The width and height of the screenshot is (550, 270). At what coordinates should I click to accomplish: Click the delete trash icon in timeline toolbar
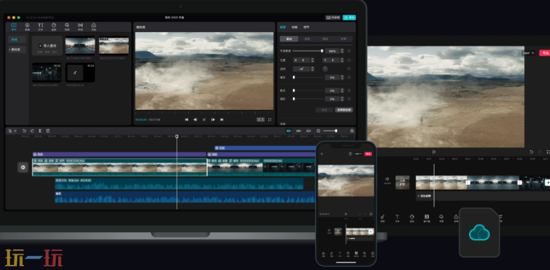click(48, 131)
